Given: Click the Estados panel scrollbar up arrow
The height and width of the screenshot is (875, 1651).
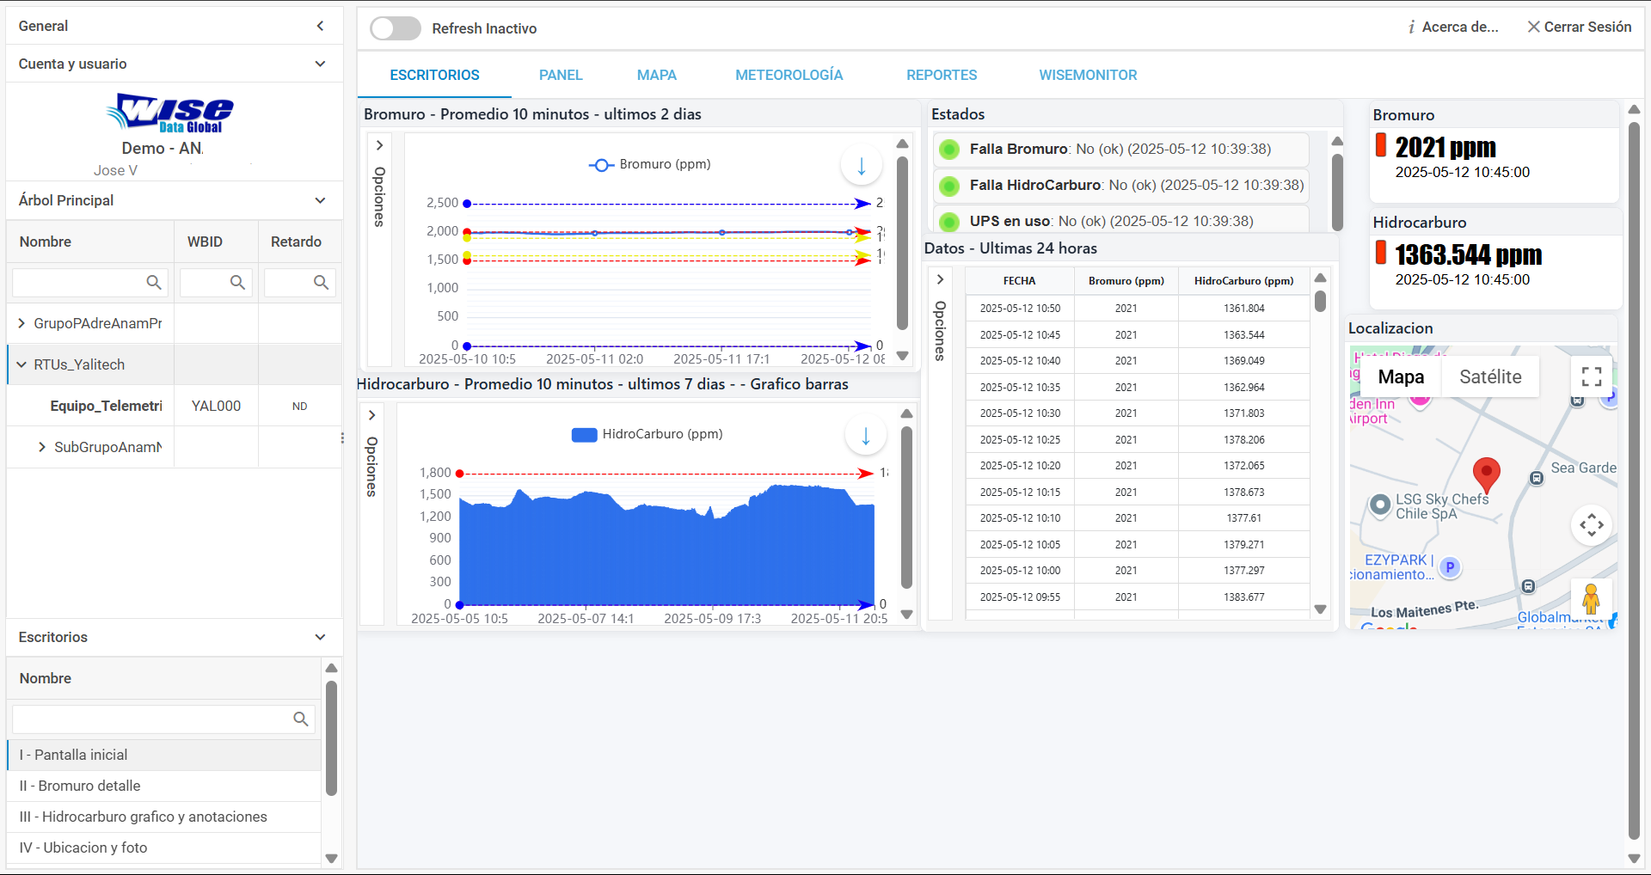Looking at the screenshot, I should (x=1337, y=141).
